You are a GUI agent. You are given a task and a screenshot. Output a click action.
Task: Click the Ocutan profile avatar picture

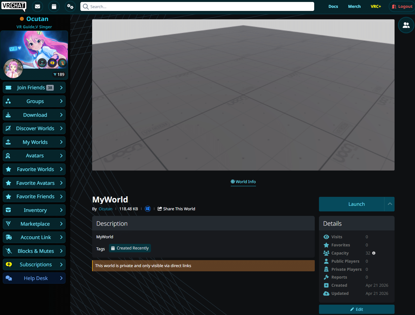pos(13,68)
